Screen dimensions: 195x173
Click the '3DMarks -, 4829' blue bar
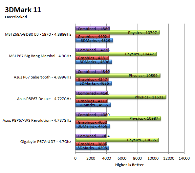coord(94,41)
